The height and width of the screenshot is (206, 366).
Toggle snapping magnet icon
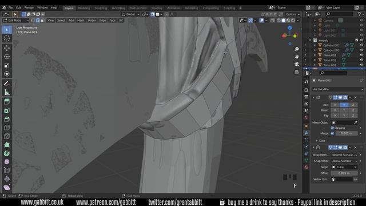(x=153, y=14)
